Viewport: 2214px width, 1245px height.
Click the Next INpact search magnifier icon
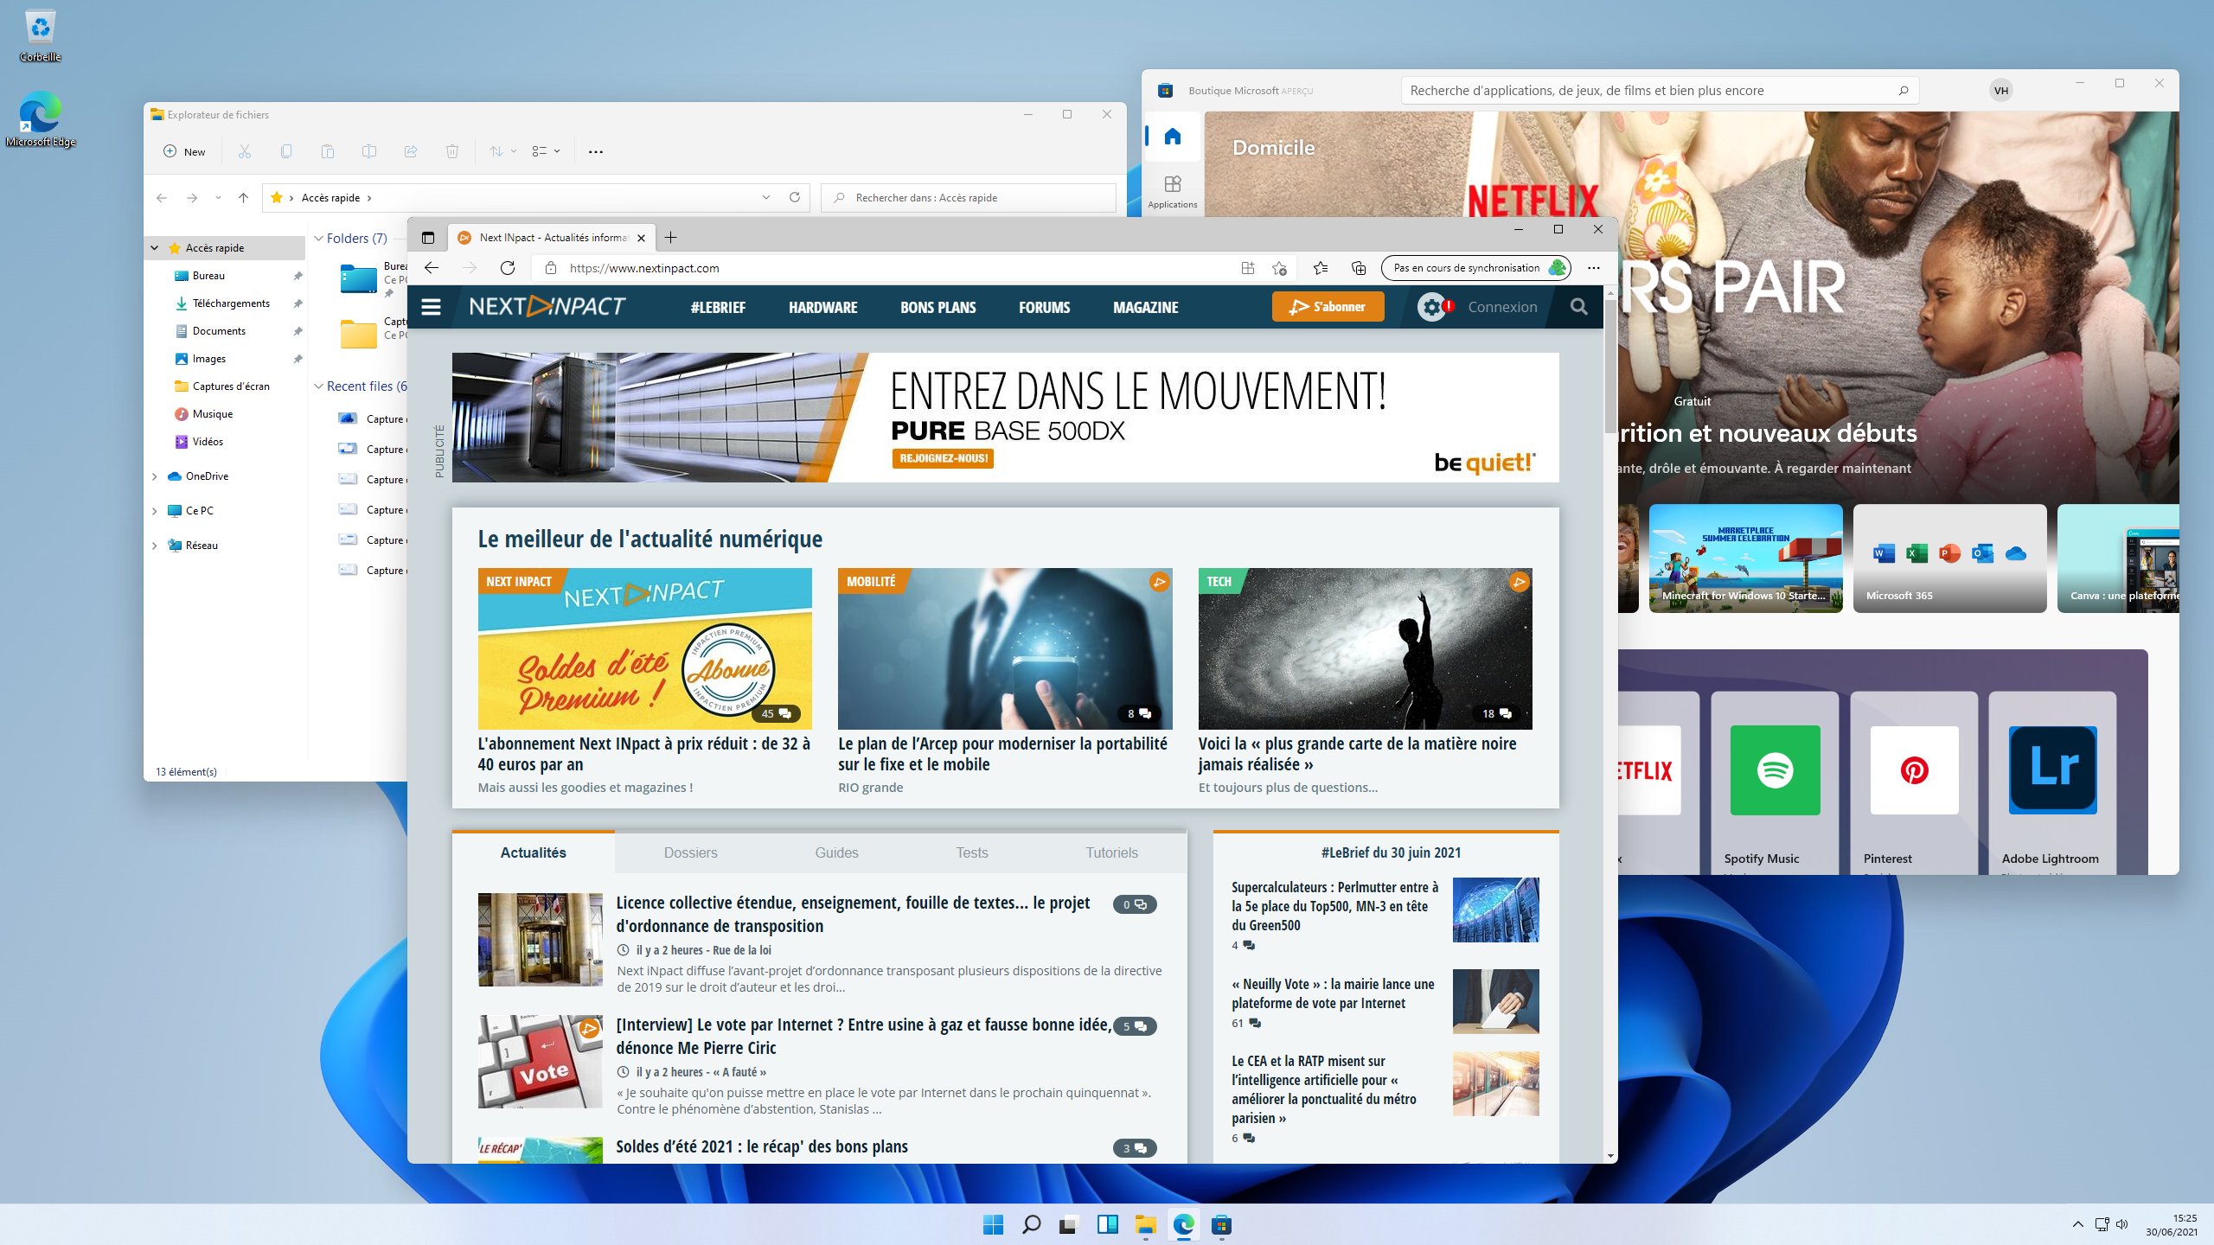tap(1578, 307)
